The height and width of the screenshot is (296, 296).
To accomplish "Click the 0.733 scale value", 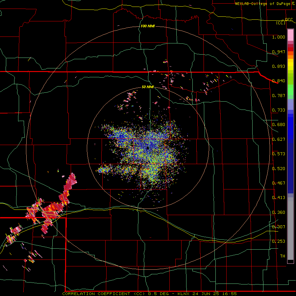I will (279, 110).
